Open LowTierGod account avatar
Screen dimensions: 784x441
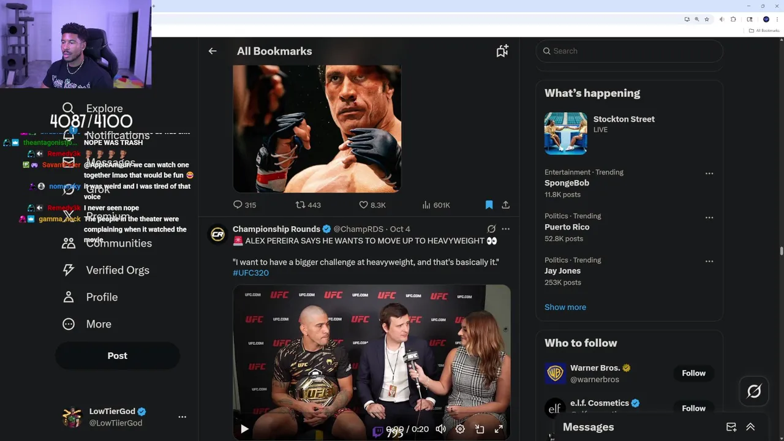72,417
